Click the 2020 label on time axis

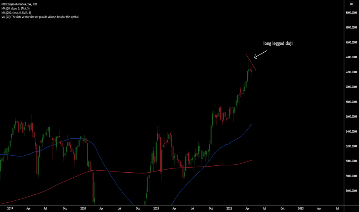83,209
